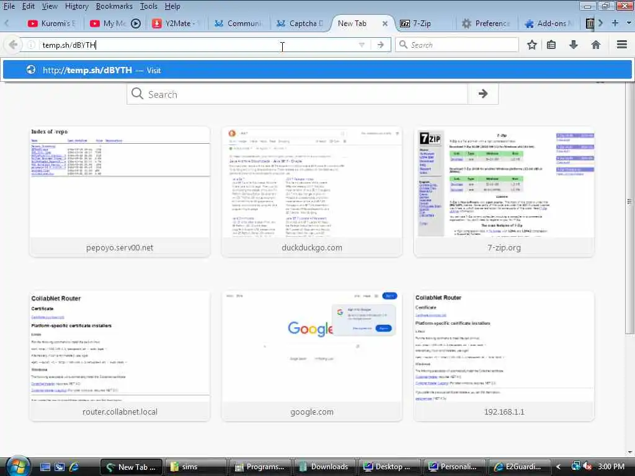Click the muted volume tray icon
635x476 pixels.
(588, 467)
